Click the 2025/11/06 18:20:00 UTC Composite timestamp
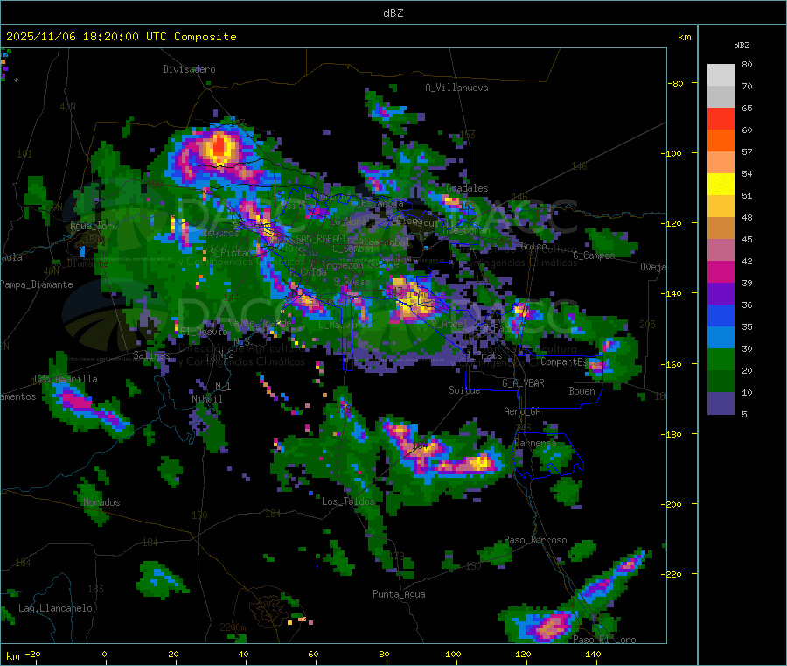 click(121, 37)
